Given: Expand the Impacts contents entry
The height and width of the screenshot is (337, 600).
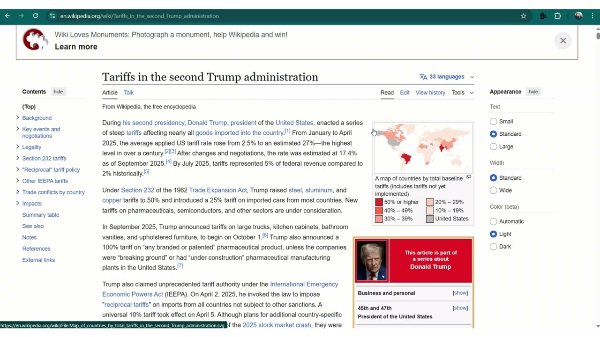Looking at the screenshot, I should 17,203.
